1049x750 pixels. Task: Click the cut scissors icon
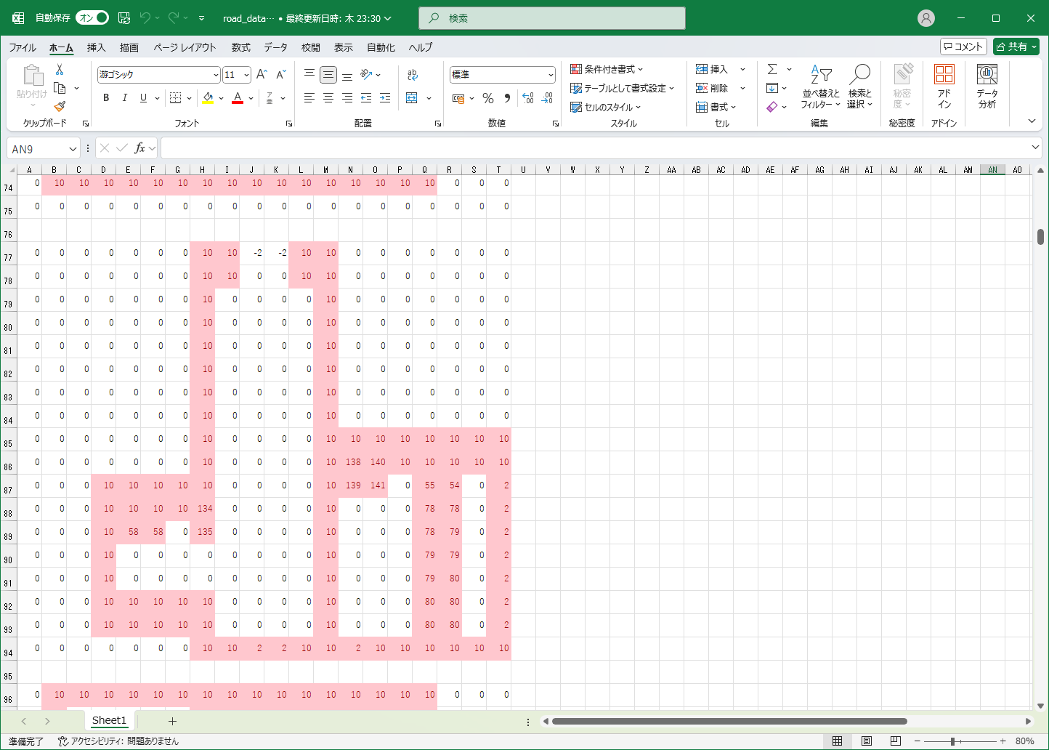tap(60, 70)
